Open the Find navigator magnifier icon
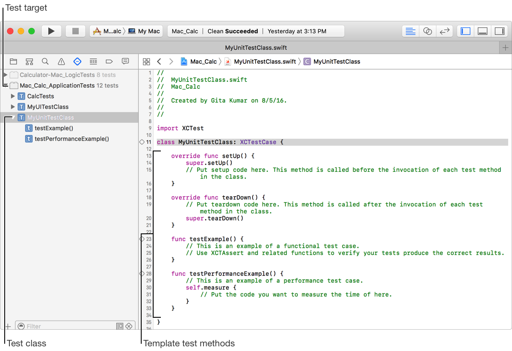 tap(45, 61)
